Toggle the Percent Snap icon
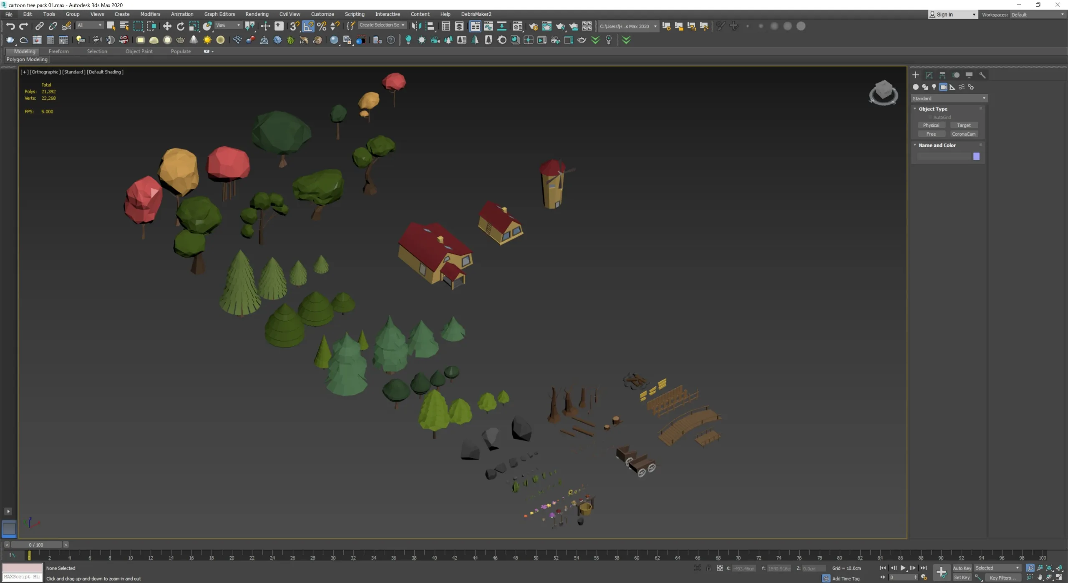 [x=322, y=26]
